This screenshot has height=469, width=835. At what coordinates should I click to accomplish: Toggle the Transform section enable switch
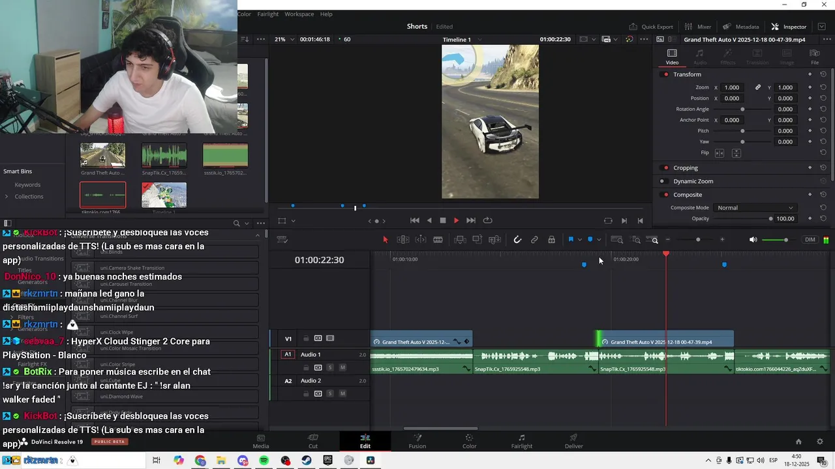665,74
